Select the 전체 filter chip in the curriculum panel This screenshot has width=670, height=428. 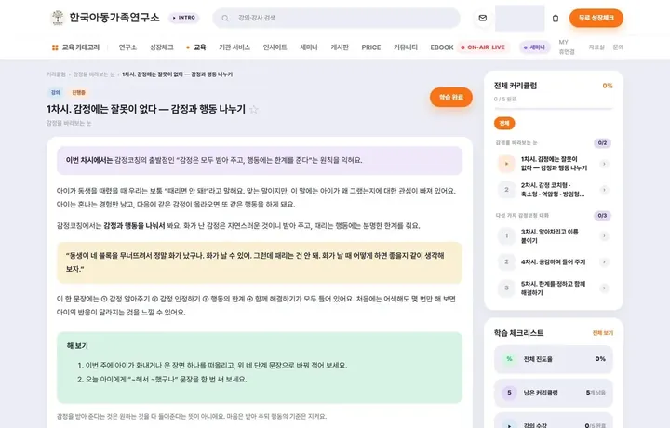504,124
